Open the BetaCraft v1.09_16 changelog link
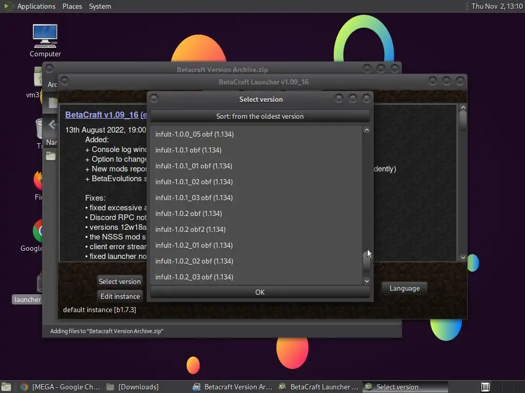Viewport: 525px width, 393px height. coord(106,115)
